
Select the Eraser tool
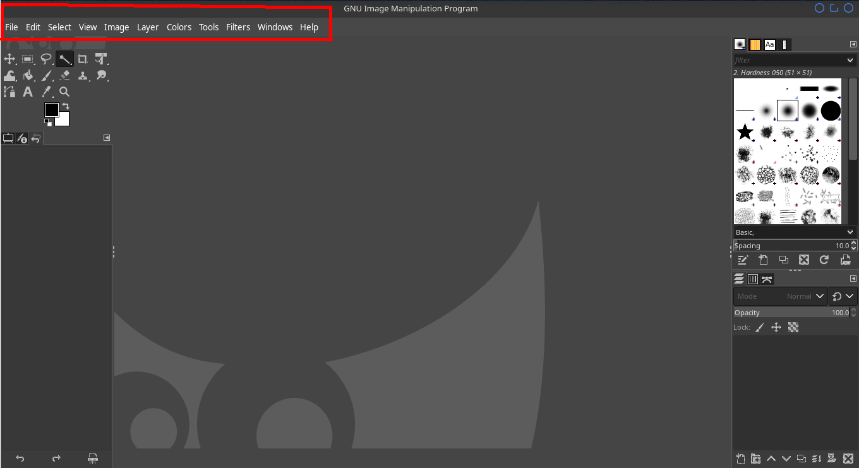[64, 76]
